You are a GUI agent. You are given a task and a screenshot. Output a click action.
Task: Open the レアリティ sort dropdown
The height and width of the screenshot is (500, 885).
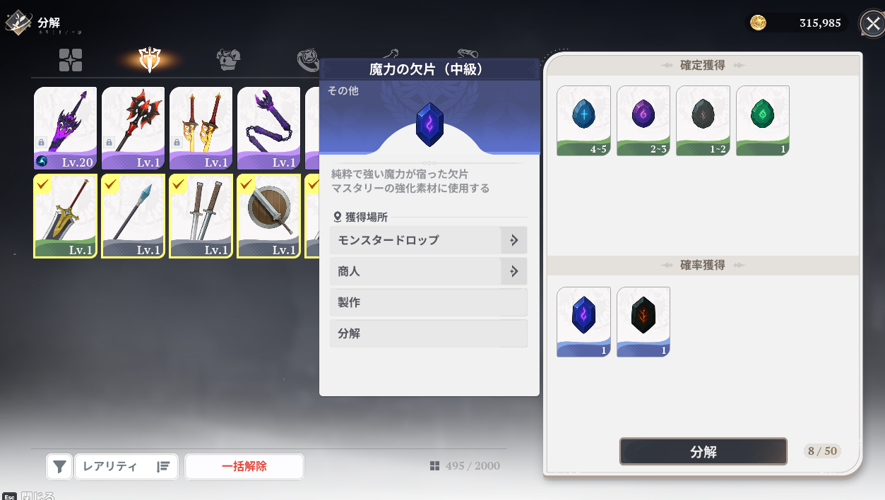[x=125, y=467]
